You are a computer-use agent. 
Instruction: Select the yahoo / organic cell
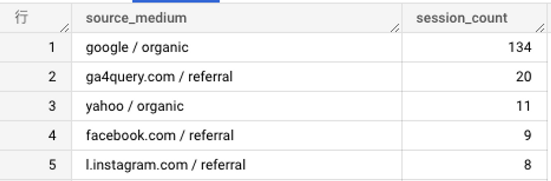pyautogui.click(x=237, y=106)
